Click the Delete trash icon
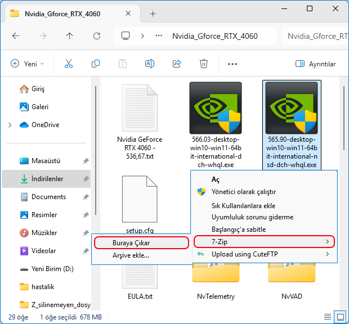The height and width of the screenshot is (324, 349). 204,64
